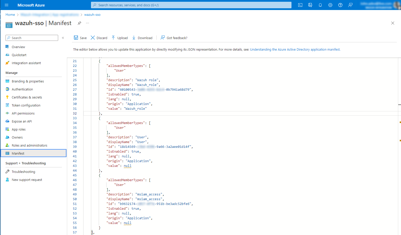
Task: Click the line "description": "msiam_access"
Action: 135,194
